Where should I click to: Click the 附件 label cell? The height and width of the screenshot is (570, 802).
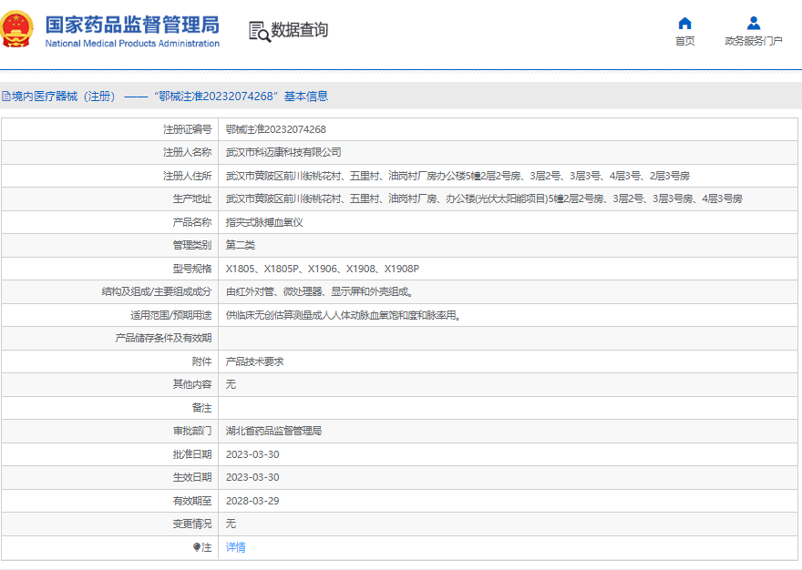click(x=110, y=361)
